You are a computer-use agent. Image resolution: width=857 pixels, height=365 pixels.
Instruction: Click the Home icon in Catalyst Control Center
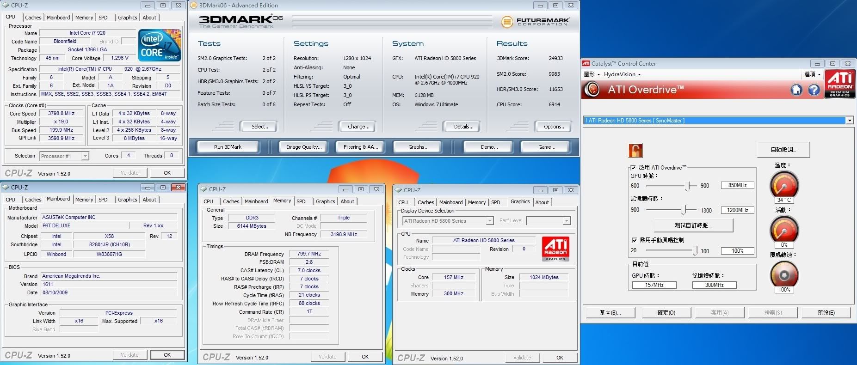tap(796, 90)
